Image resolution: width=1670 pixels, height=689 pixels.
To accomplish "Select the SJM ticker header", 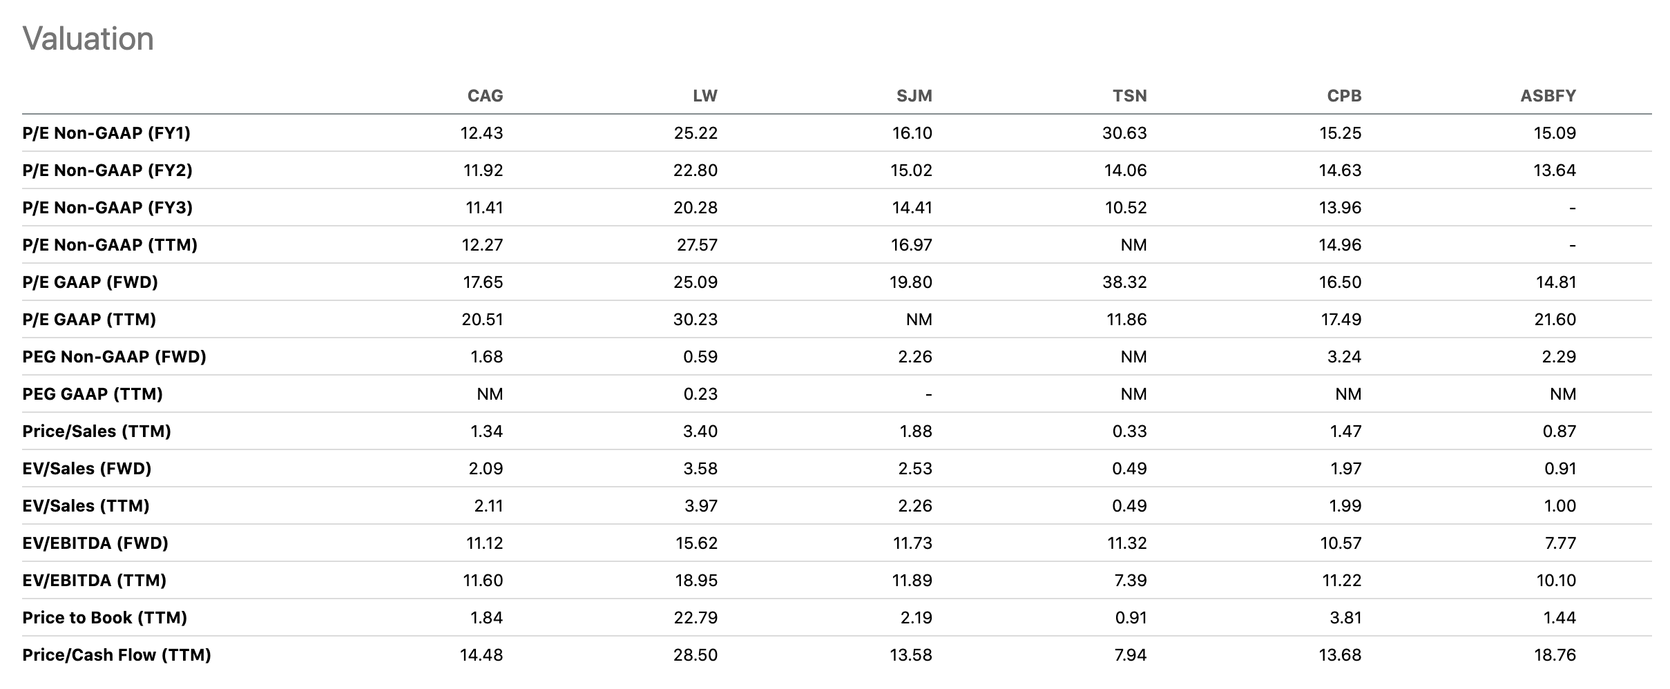I will point(914,96).
